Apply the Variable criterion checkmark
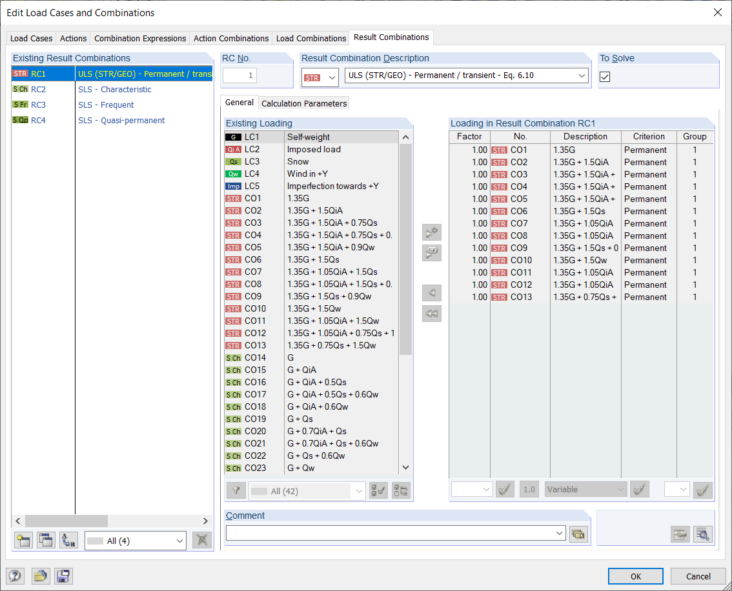The width and height of the screenshot is (732, 591). click(x=640, y=489)
